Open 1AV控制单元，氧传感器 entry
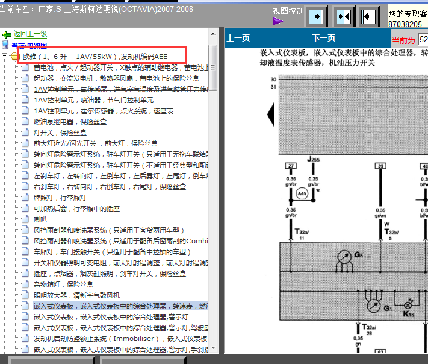 point(120,89)
